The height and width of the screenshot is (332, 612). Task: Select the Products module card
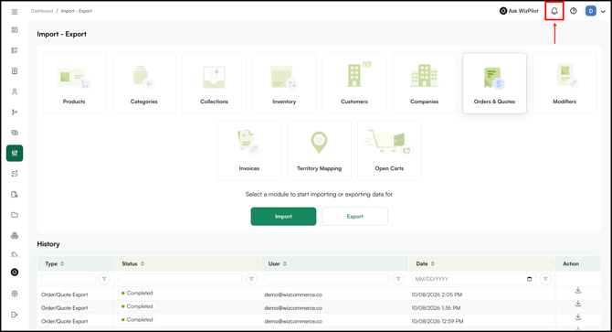pos(74,83)
